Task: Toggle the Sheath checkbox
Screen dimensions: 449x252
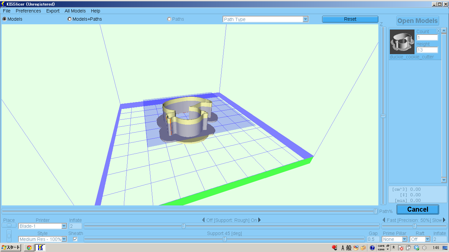Action: 75,239
